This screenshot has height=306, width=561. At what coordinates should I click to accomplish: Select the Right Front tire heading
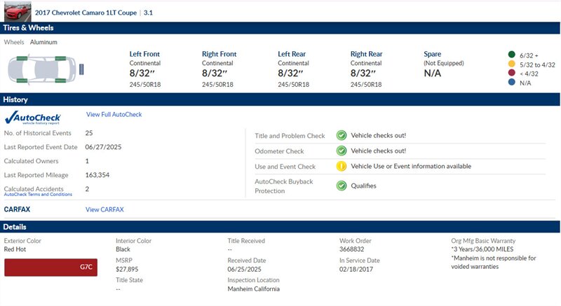[x=219, y=54]
